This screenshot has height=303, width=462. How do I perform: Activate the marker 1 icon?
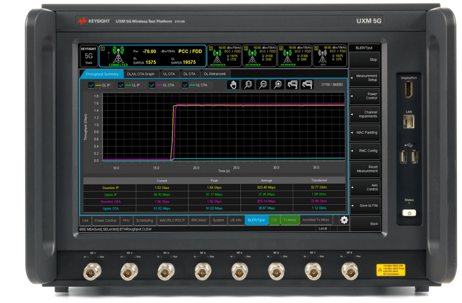tap(307, 85)
